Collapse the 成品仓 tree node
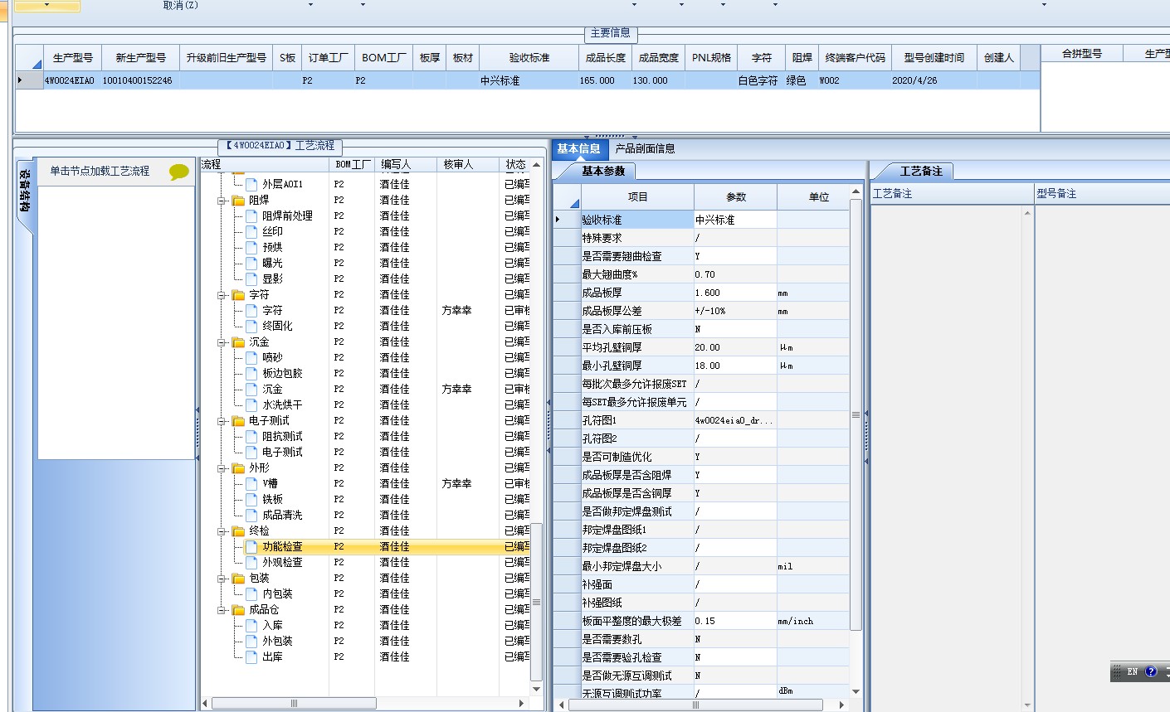This screenshot has height=712, width=1170. tap(222, 610)
